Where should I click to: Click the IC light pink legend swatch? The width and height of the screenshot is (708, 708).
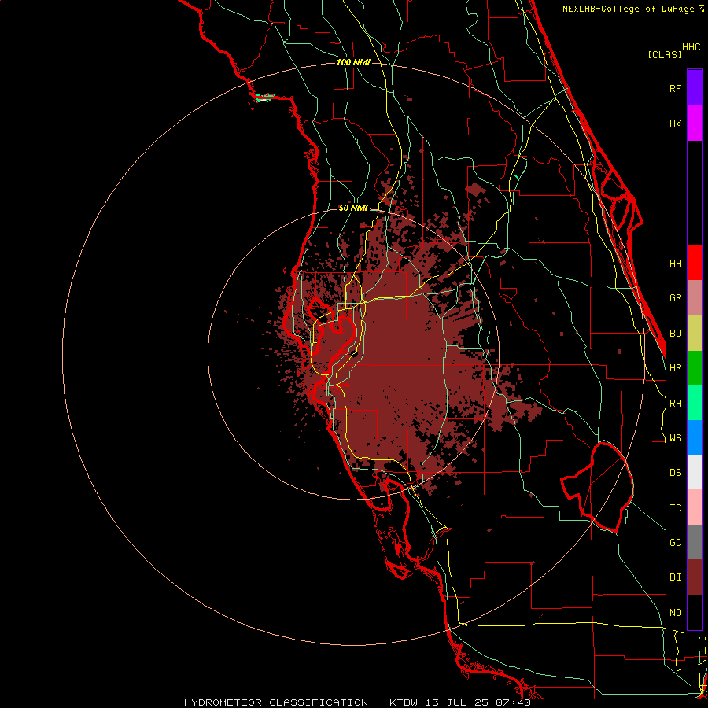695,507
